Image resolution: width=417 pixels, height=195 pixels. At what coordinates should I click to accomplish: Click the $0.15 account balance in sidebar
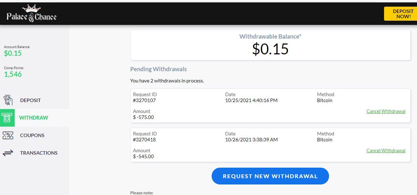click(x=13, y=53)
